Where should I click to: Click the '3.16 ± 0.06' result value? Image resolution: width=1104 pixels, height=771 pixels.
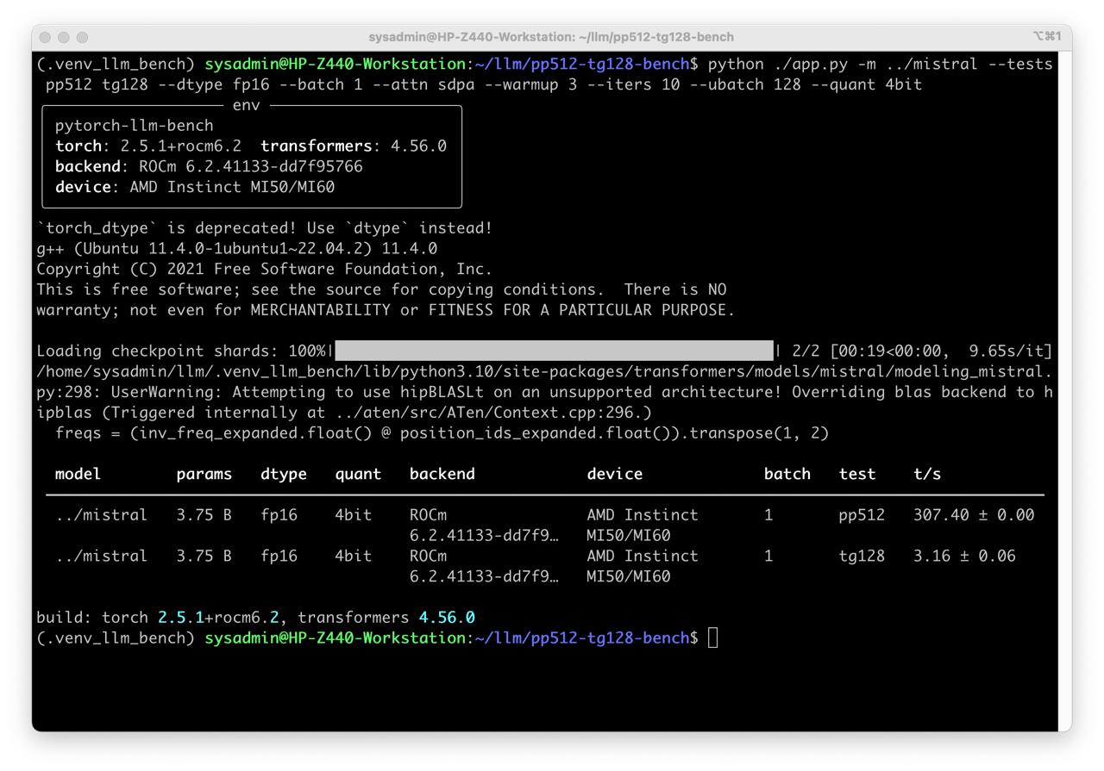964,556
